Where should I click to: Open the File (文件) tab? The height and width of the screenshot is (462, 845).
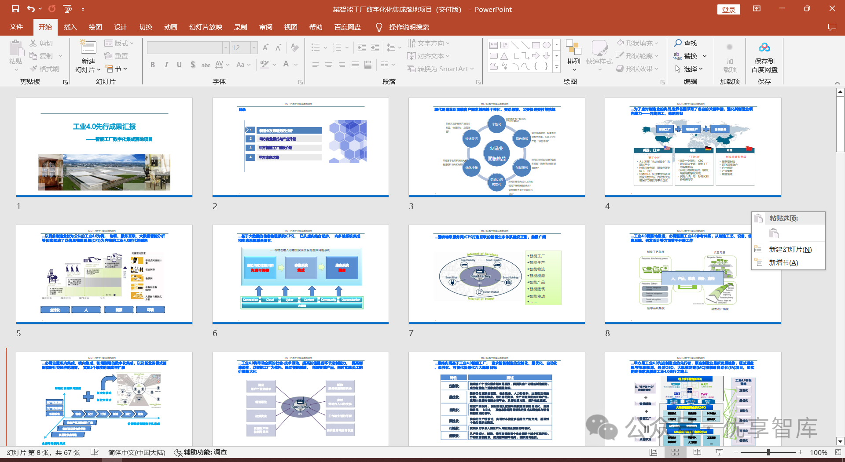tap(16, 27)
